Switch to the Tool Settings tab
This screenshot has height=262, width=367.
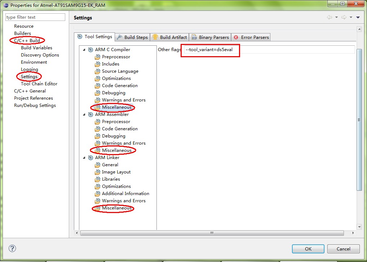(94, 37)
